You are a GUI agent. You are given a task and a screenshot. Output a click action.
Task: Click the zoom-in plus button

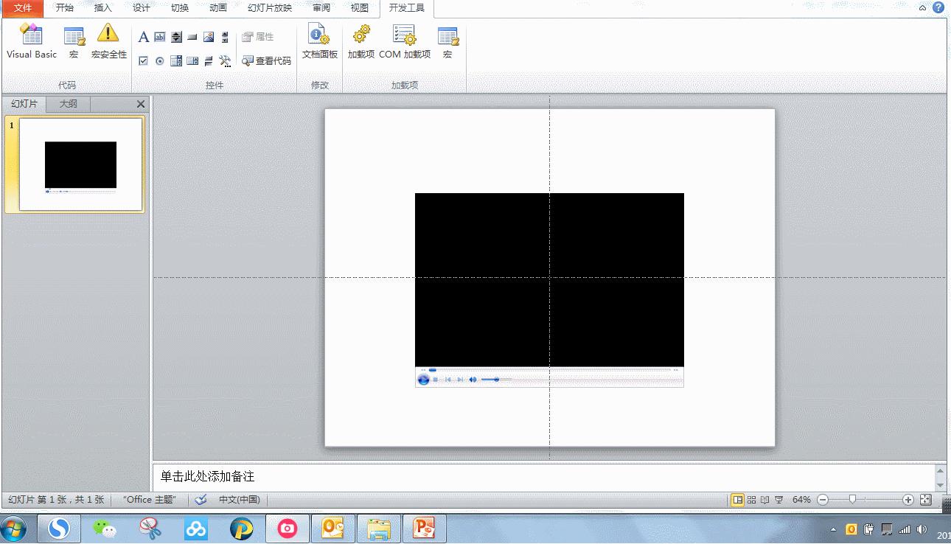(x=908, y=500)
